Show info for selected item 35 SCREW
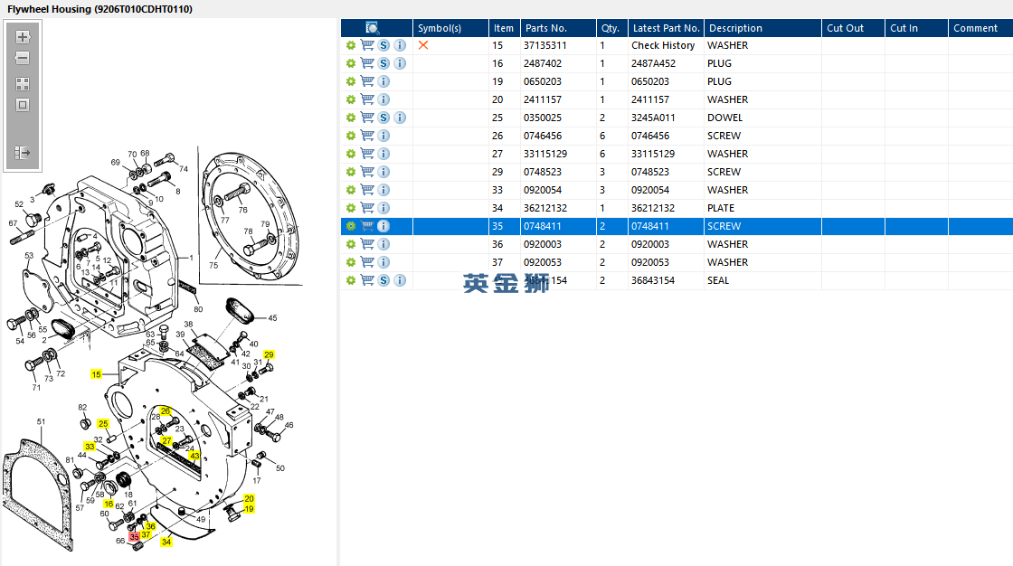The height and width of the screenshot is (566, 1013). (383, 226)
